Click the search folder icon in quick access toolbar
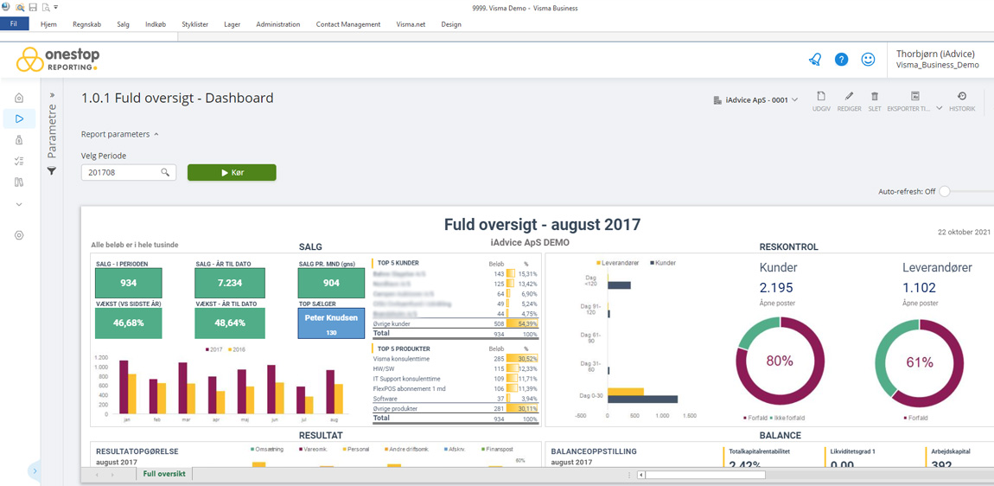Viewport: 994px width, 486px height. (20, 7)
